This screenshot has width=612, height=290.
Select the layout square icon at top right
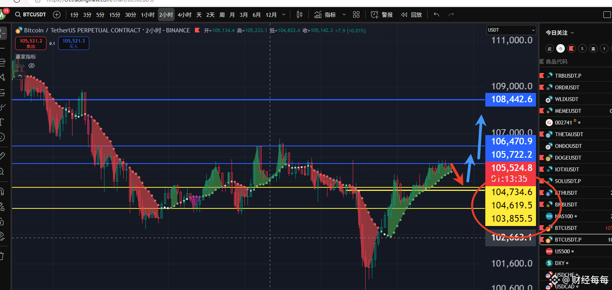[607, 14]
